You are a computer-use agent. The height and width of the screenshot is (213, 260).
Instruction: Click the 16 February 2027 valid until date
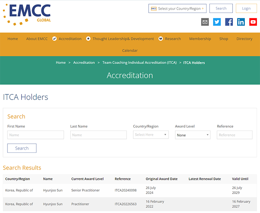point(241,204)
